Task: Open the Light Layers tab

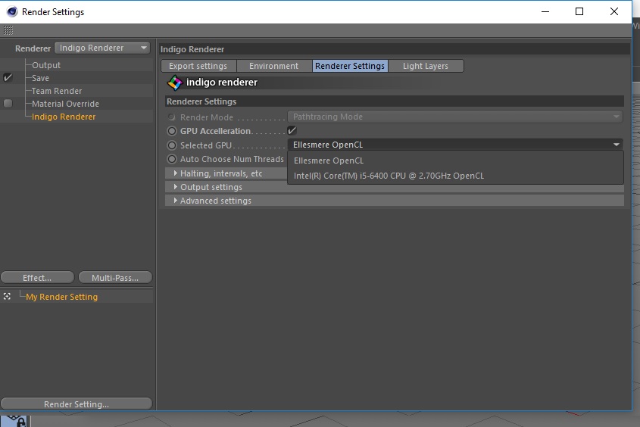Action: click(x=425, y=66)
